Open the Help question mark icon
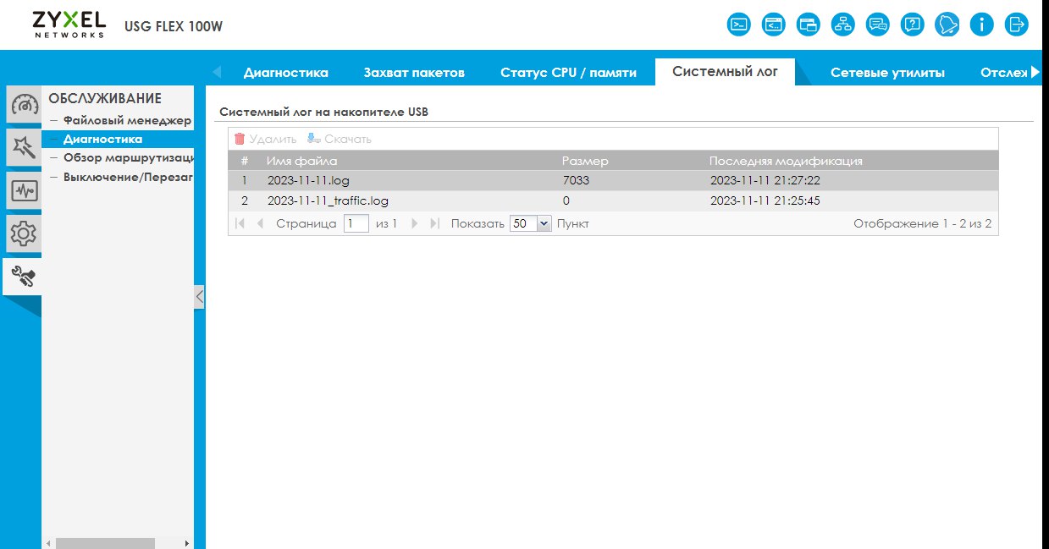This screenshot has height=549, width=1049. [912, 24]
